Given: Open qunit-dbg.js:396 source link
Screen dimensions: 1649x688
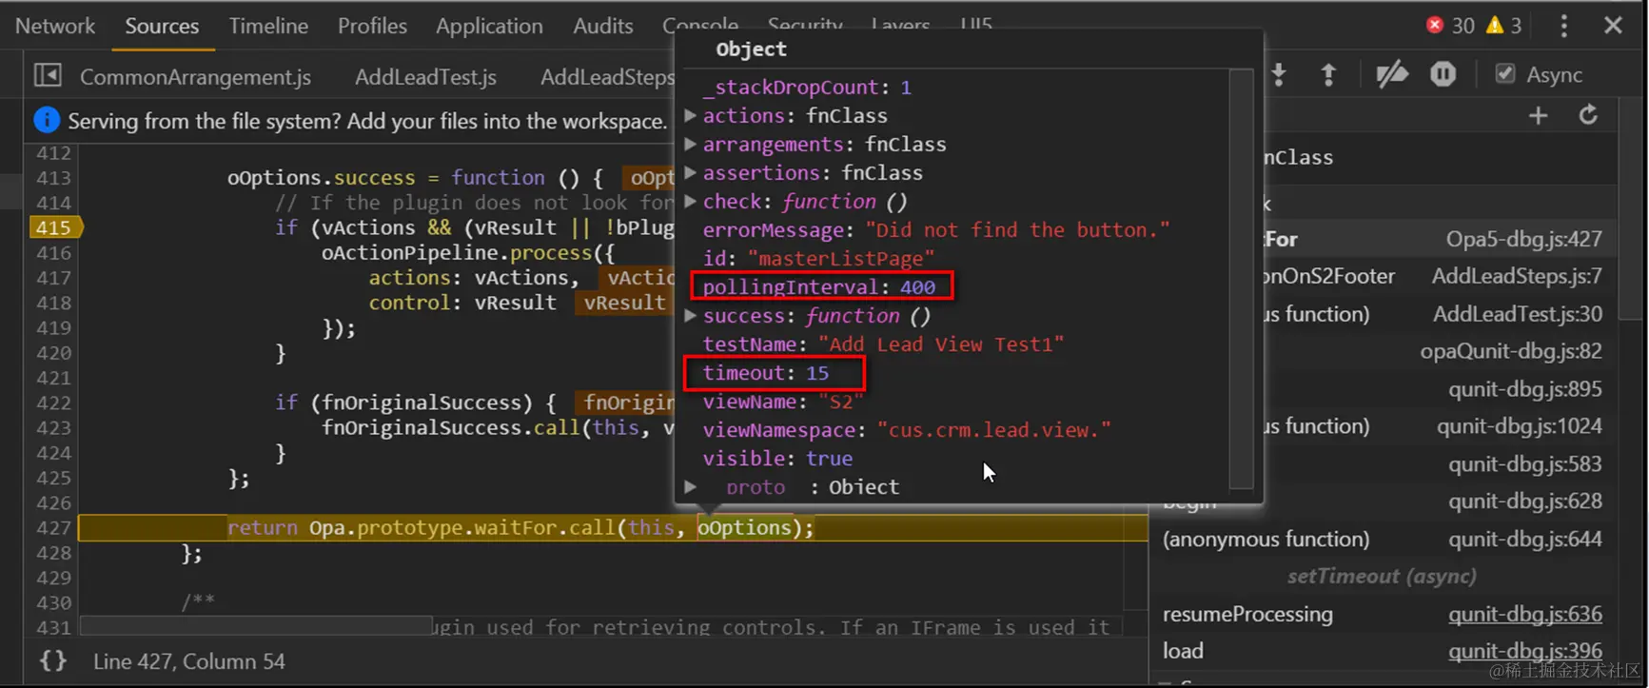Looking at the screenshot, I should pos(1525,652).
